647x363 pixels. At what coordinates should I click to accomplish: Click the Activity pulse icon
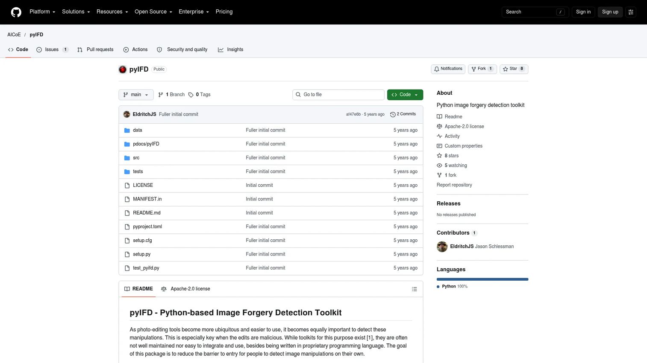[x=439, y=136]
